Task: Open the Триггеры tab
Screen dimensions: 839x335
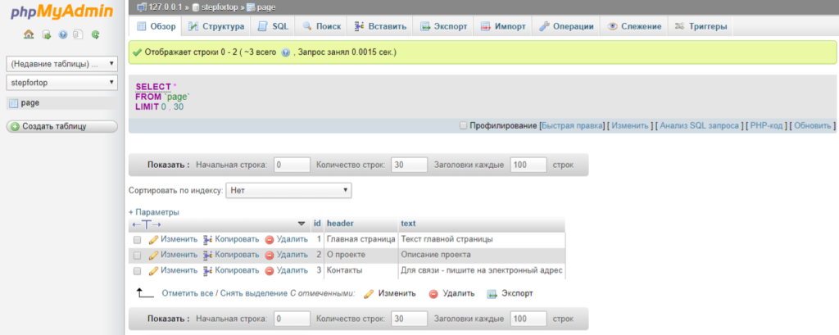Action: (x=701, y=26)
